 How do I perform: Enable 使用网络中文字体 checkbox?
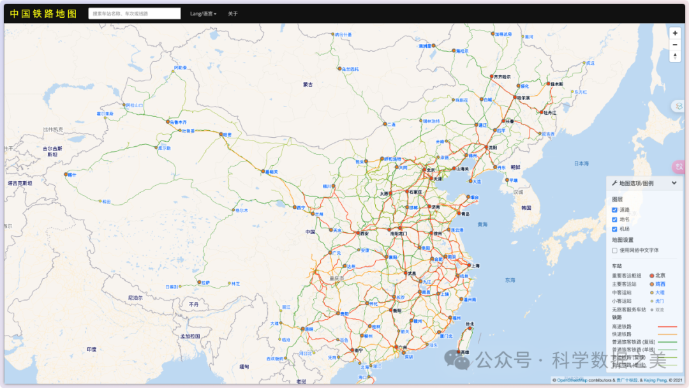pyautogui.click(x=614, y=250)
